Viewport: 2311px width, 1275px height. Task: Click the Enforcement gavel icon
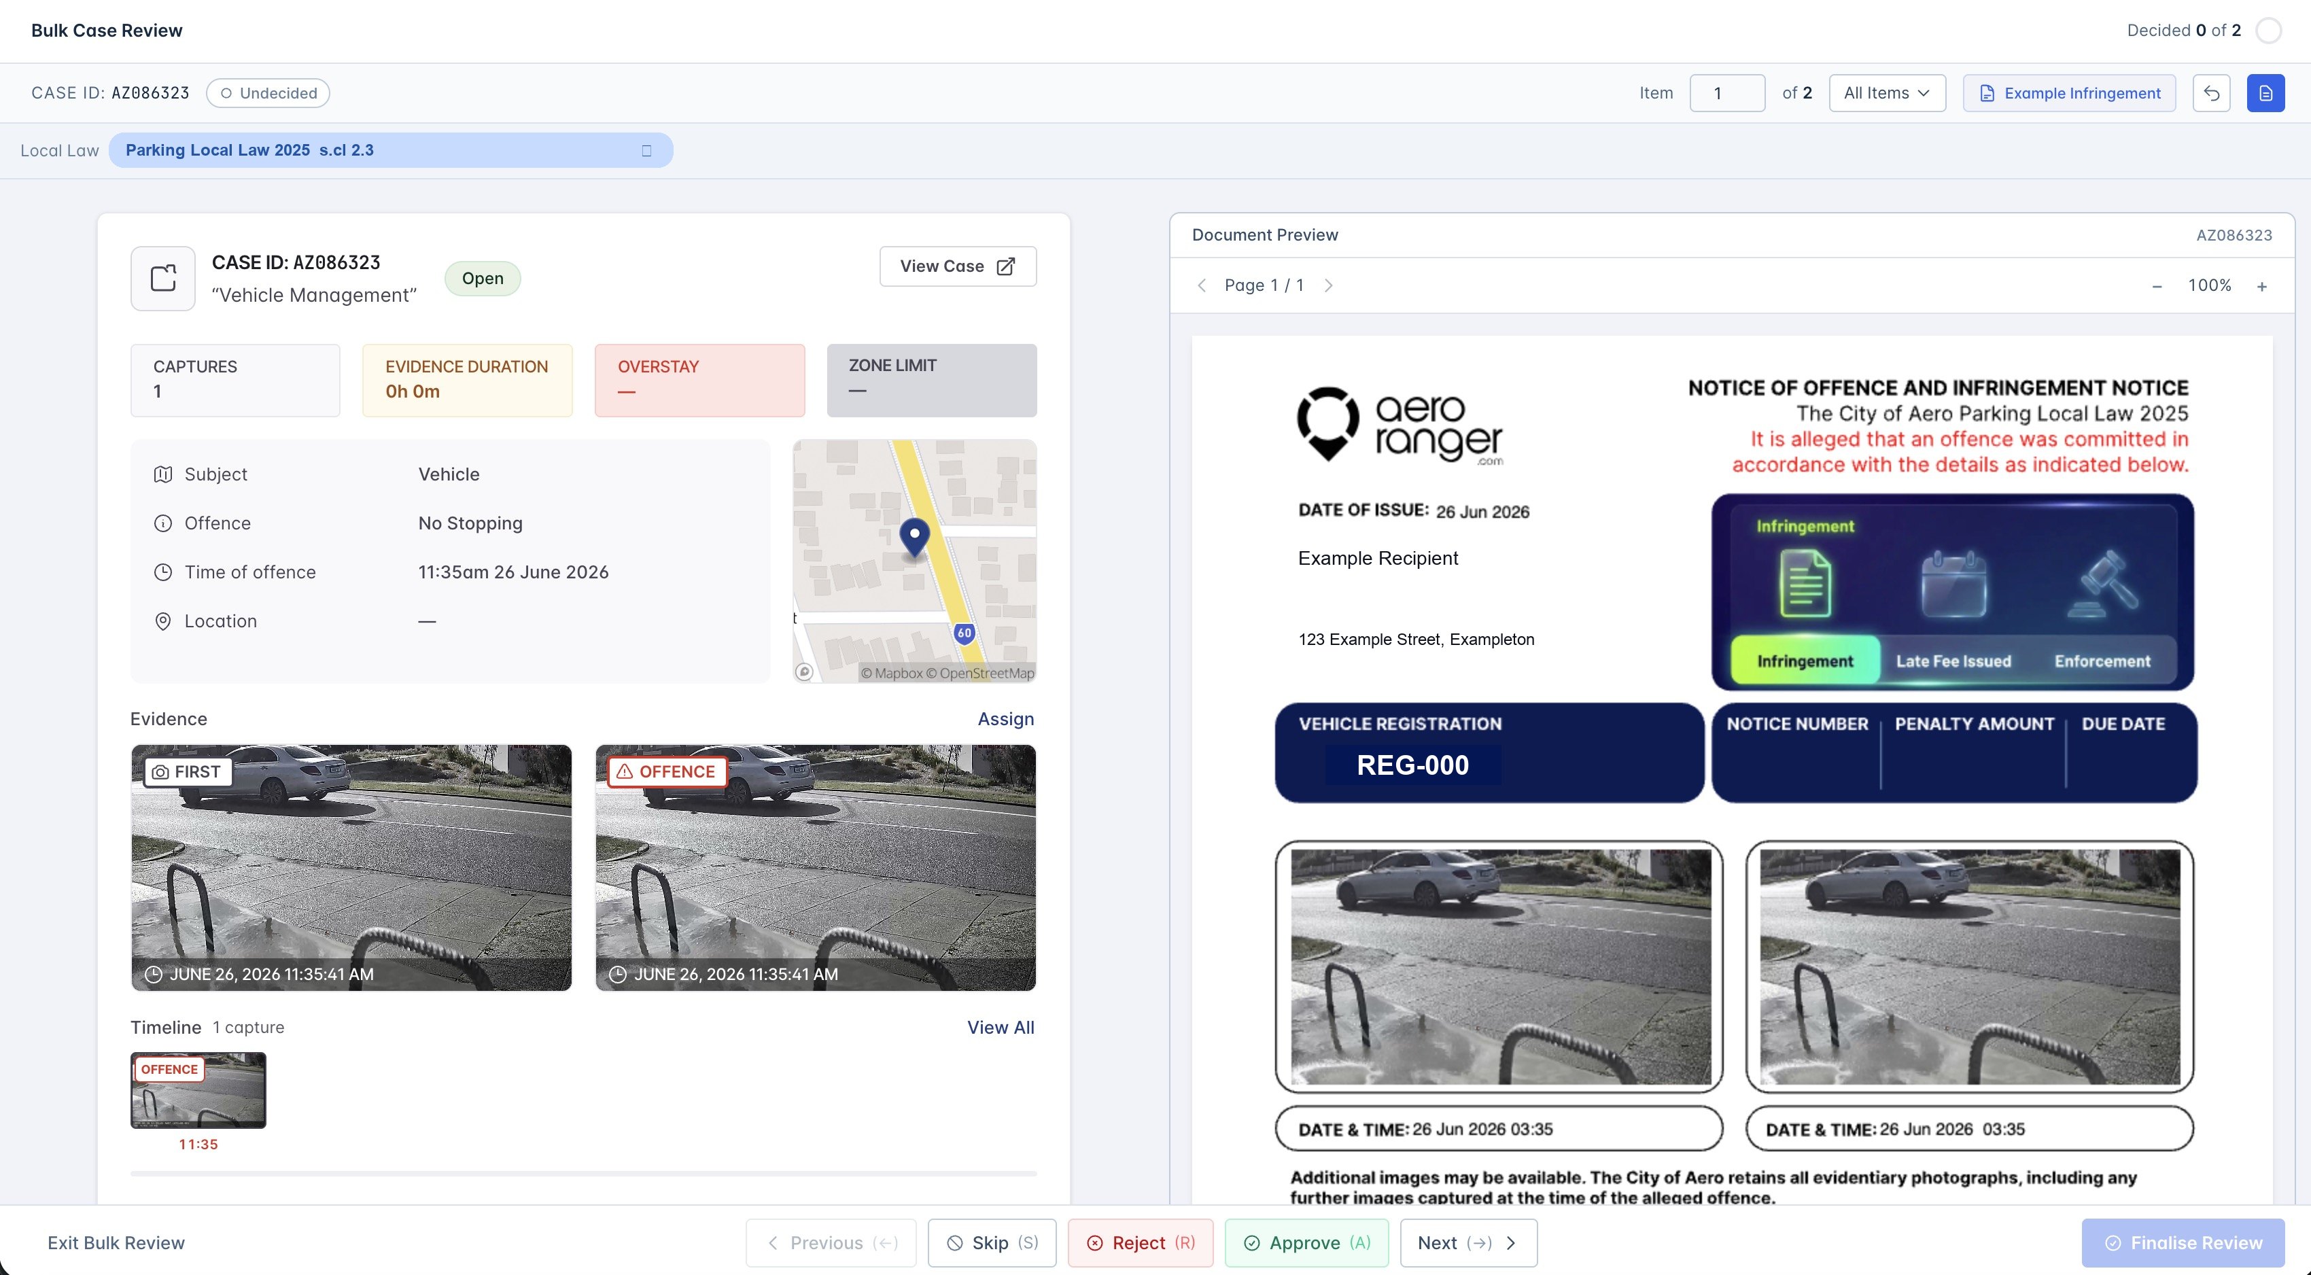tap(2102, 584)
